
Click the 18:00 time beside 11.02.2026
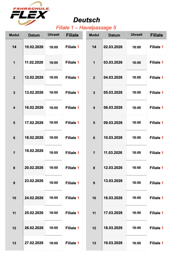pos(53,62)
